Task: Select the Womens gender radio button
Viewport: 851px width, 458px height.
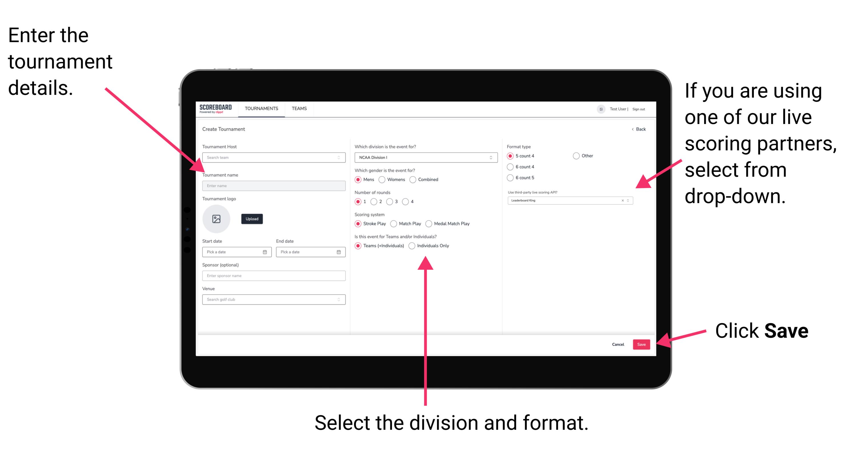Action: [382, 179]
